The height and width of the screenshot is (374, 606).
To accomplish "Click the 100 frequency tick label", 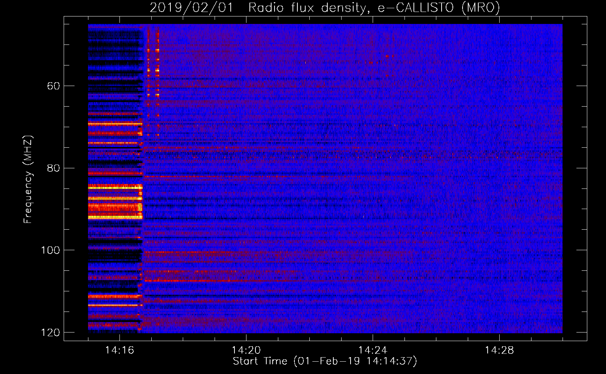I will point(51,250).
